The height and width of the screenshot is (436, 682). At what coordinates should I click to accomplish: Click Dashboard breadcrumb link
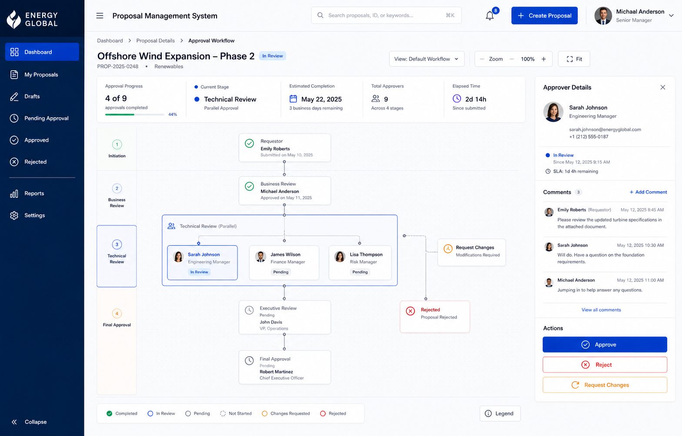(x=110, y=41)
